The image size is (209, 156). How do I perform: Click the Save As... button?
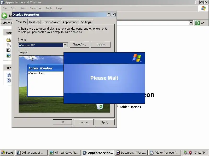(x=79, y=44)
